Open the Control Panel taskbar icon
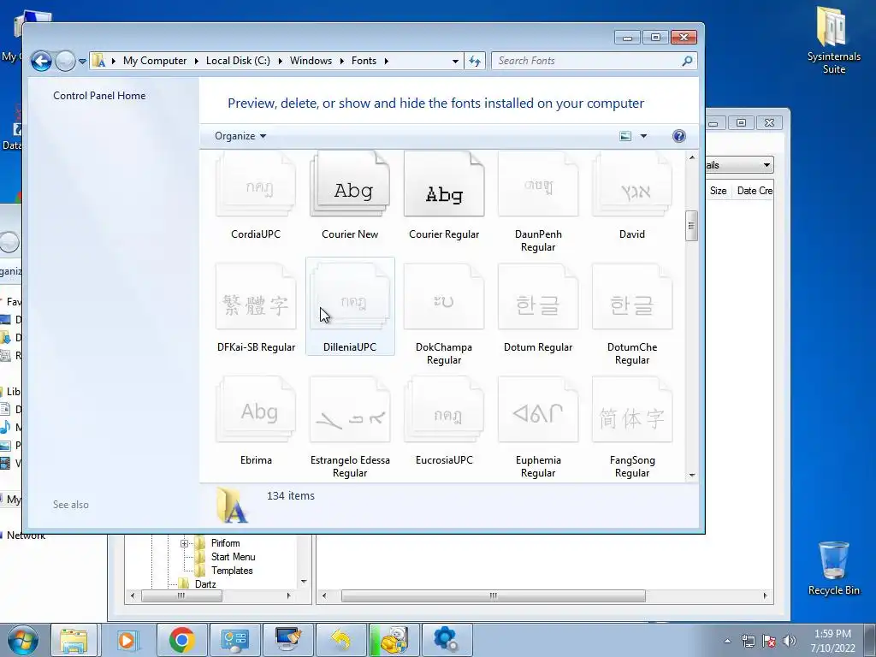 click(234, 640)
